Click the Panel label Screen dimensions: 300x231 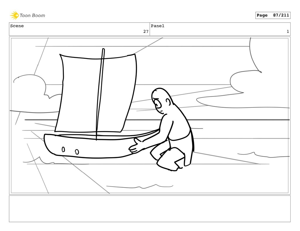(157, 26)
